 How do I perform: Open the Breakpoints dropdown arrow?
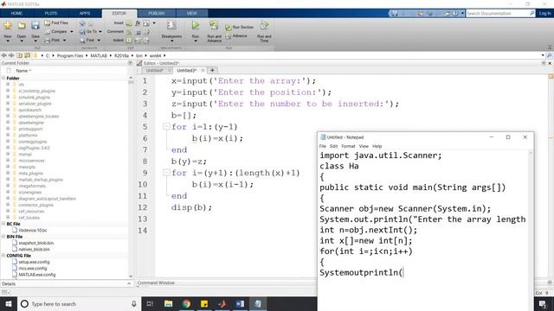click(171, 41)
